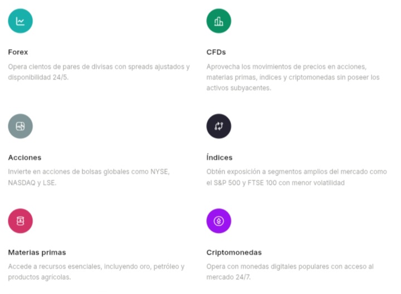The image size is (401, 294).
Task: Click the Forex currency pairs description
Action: pyautogui.click(x=99, y=72)
